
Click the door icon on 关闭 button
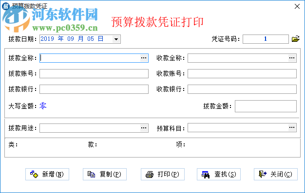point(263,174)
